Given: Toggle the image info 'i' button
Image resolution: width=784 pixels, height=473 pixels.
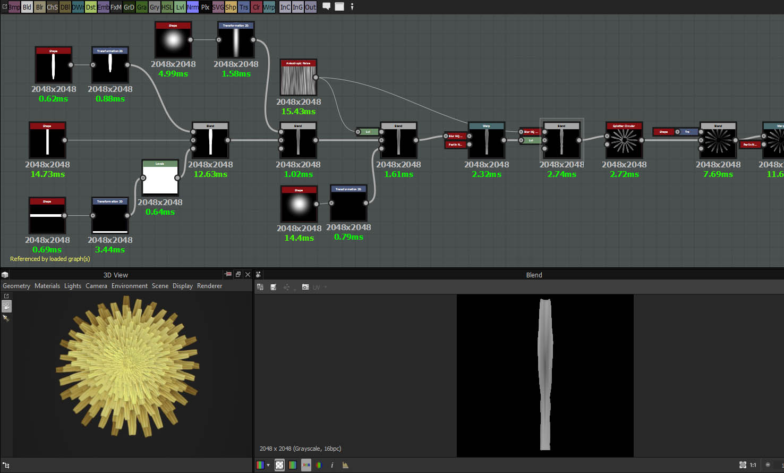Looking at the screenshot, I should (332, 465).
